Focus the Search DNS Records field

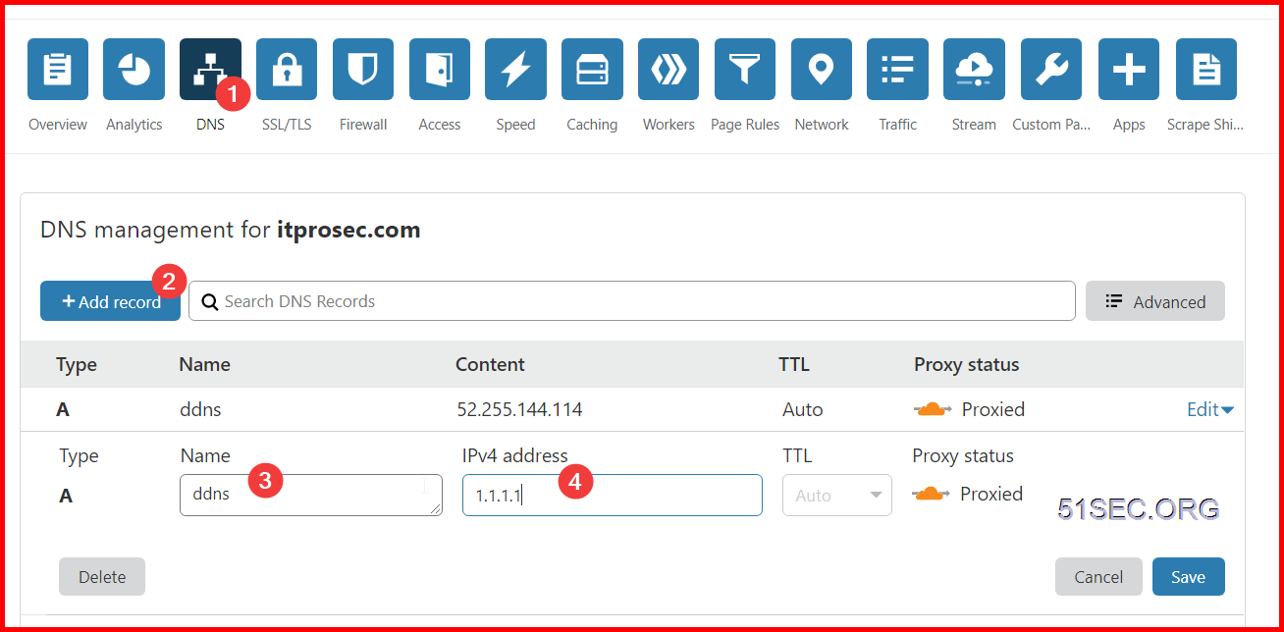[632, 301]
